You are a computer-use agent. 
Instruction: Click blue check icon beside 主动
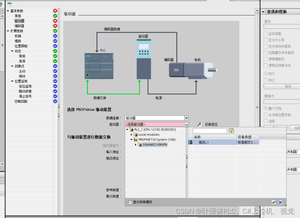[x=55, y=71]
